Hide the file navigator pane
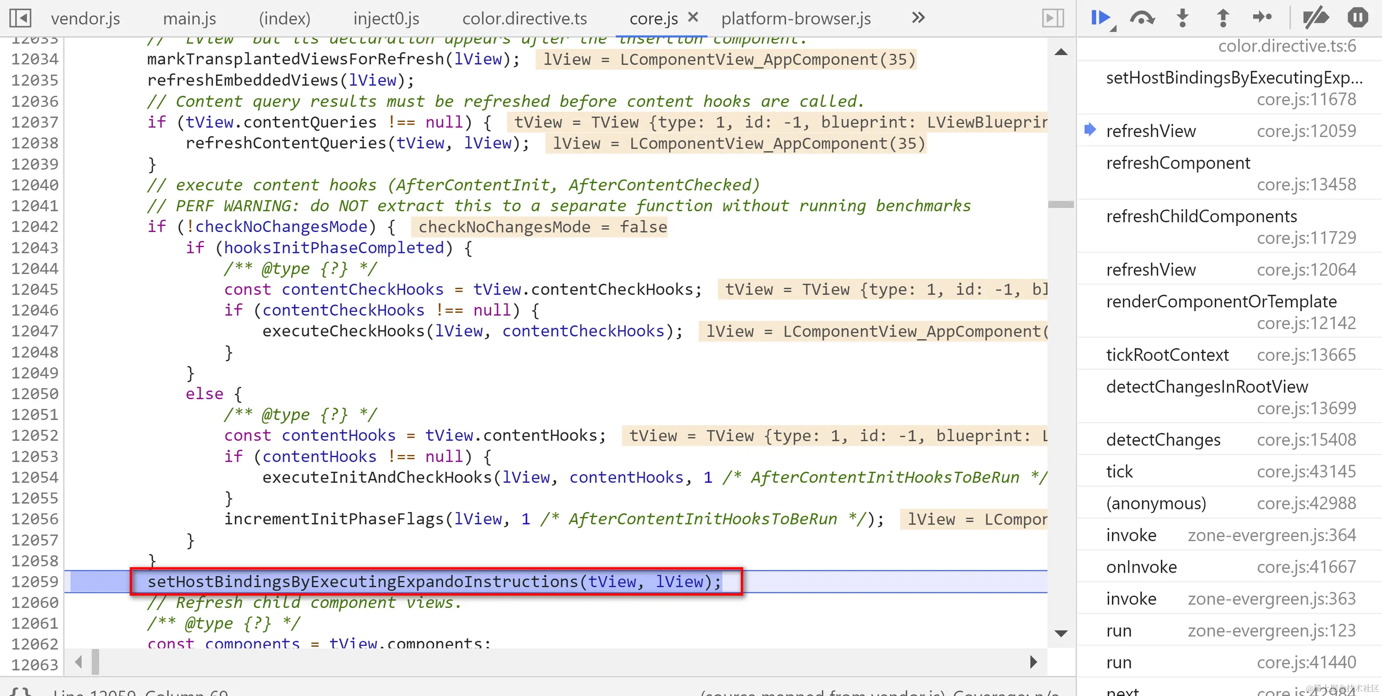Viewport: 1382px width, 696px height. [21, 18]
